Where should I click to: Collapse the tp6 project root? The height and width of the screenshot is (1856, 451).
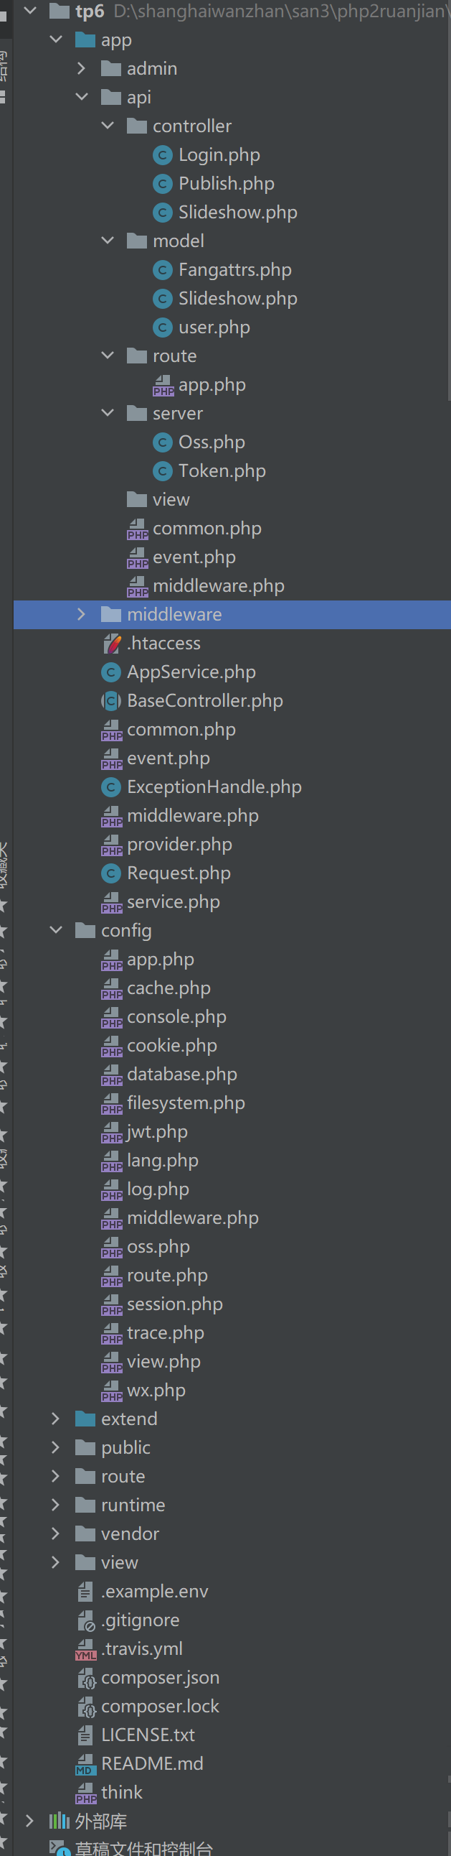pos(30,11)
